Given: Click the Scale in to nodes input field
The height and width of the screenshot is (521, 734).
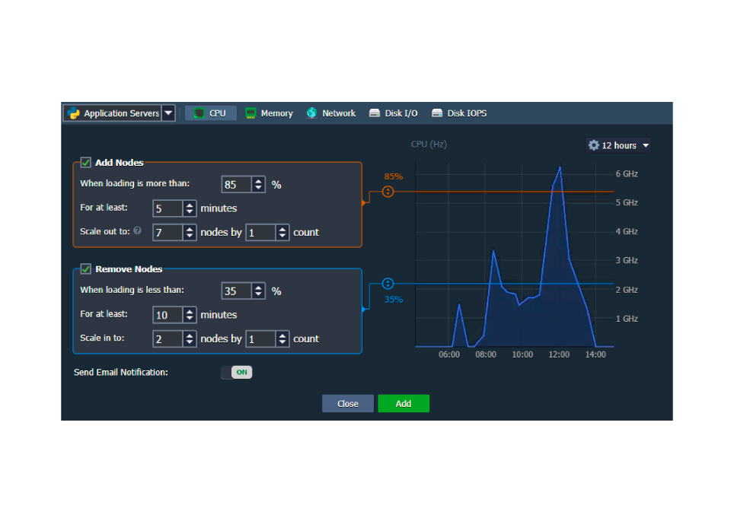Looking at the screenshot, I should tap(168, 339).
